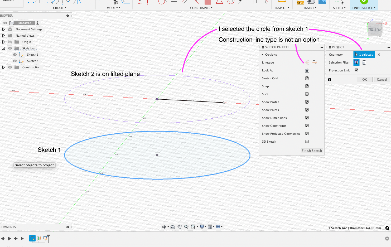
Task: Open the INSERT menu
Action: click(310, 8)
